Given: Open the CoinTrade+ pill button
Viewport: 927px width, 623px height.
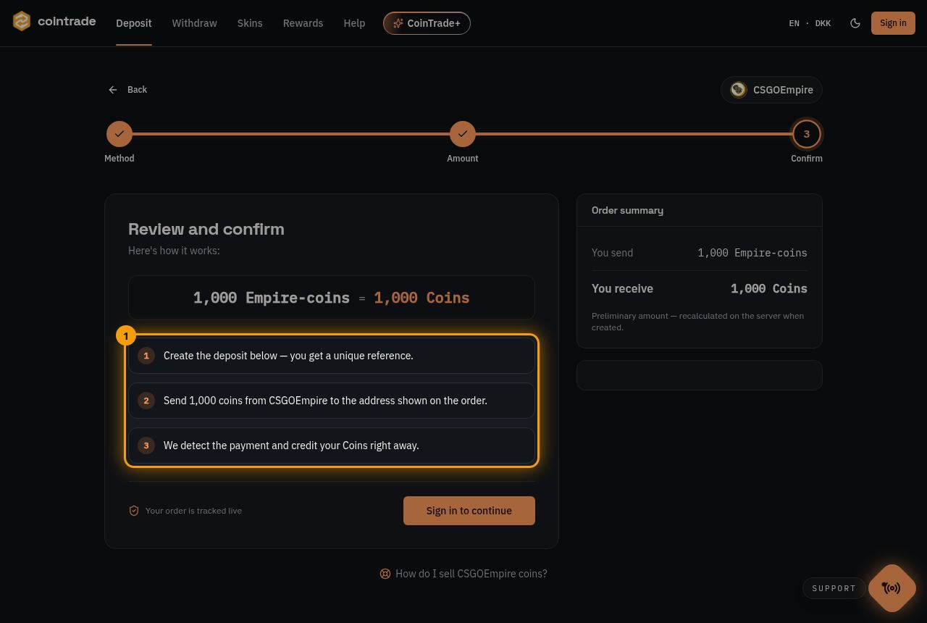Looking at the screenshot, I should click(x=427, y=23).
